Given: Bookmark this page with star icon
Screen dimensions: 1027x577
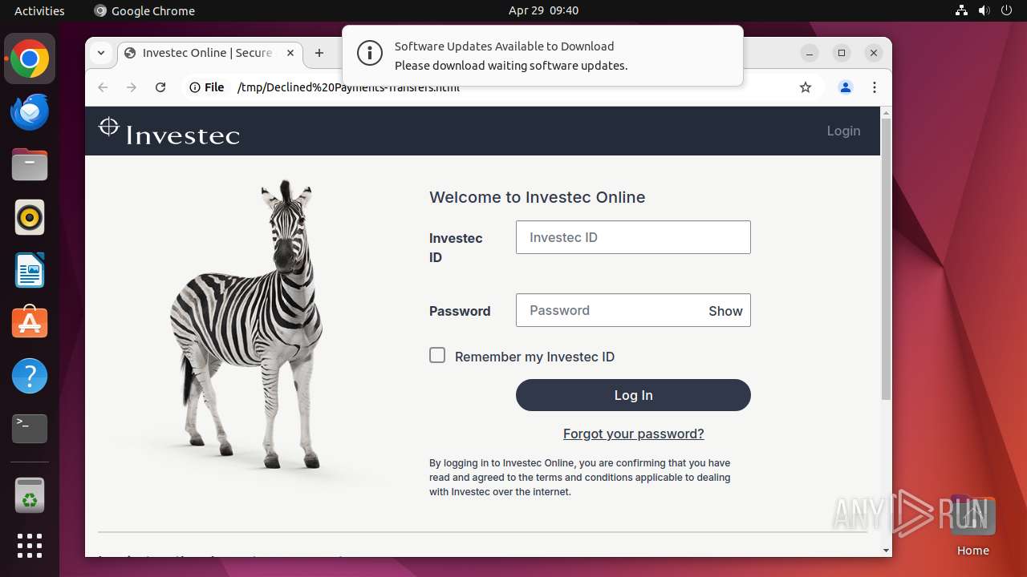Looking at the screenshot, I should (x=806, y=87).
